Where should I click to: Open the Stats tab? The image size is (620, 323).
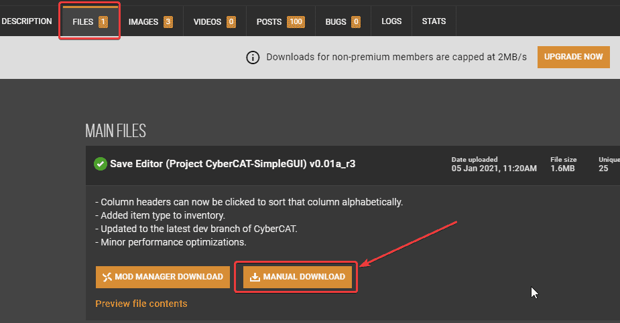coord(434,21)
